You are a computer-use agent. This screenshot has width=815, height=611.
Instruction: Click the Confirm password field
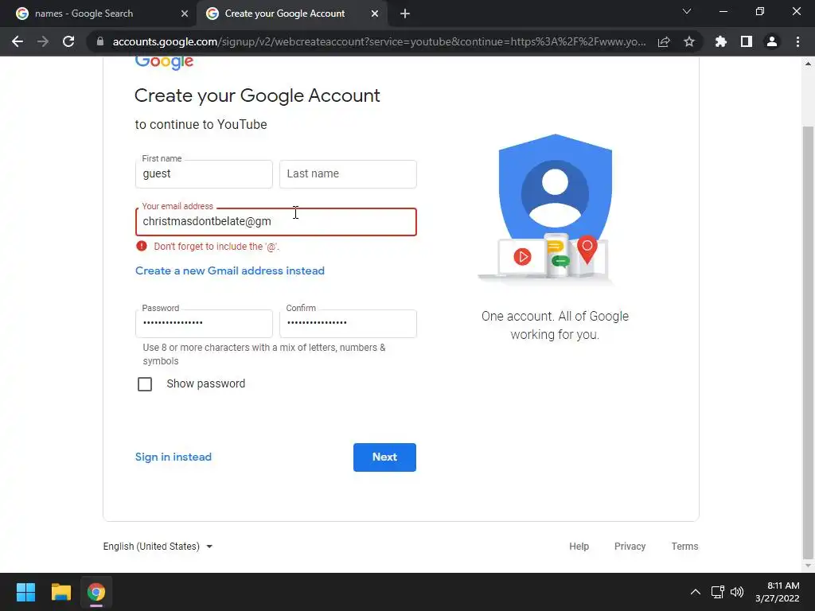pyautogui.click(x=348, y=323)
